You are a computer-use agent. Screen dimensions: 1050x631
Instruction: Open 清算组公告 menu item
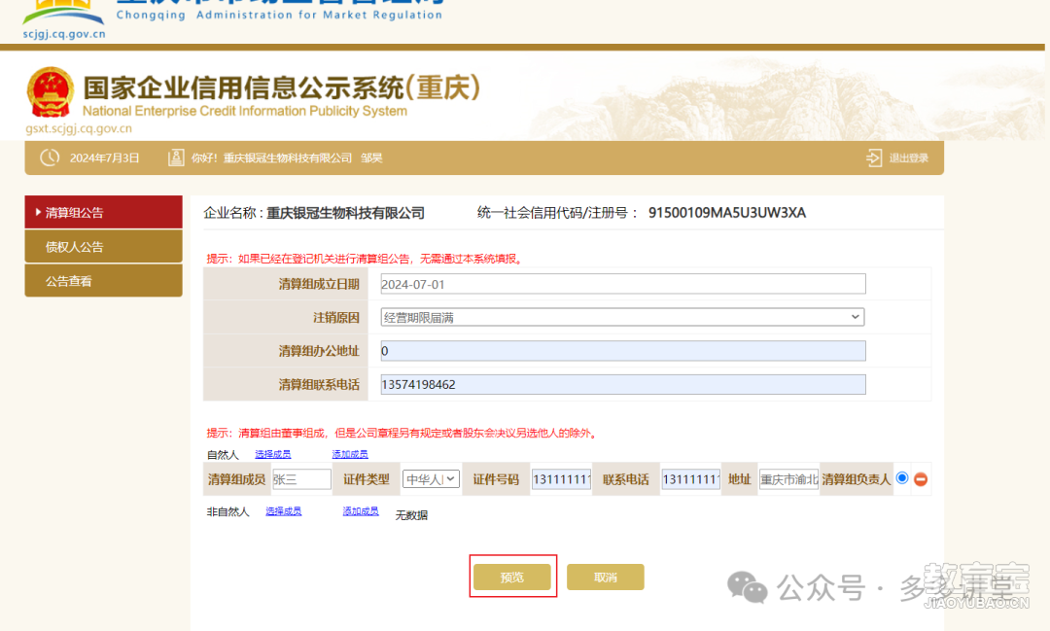pyautogui.click(x=104, y=212)
